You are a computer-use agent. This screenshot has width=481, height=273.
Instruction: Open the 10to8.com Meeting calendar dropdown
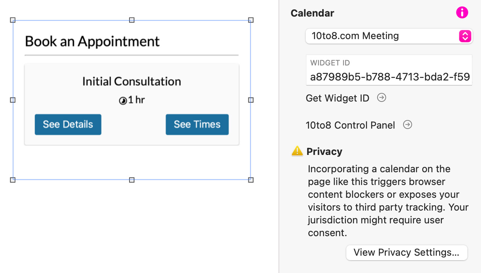click(389, 36)
